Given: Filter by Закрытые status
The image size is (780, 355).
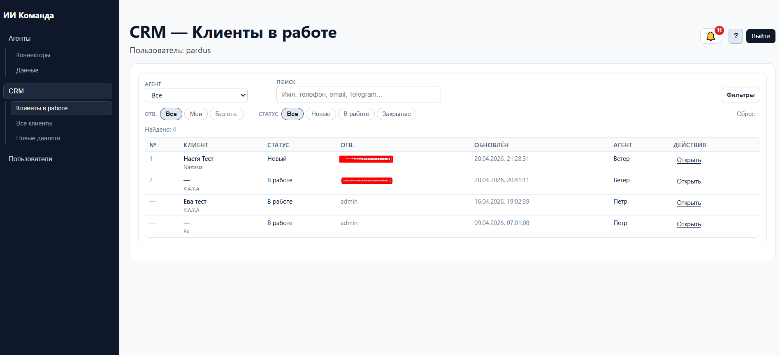Looking at the screenshot, I should pyautogui.click(x=397, y=114).
